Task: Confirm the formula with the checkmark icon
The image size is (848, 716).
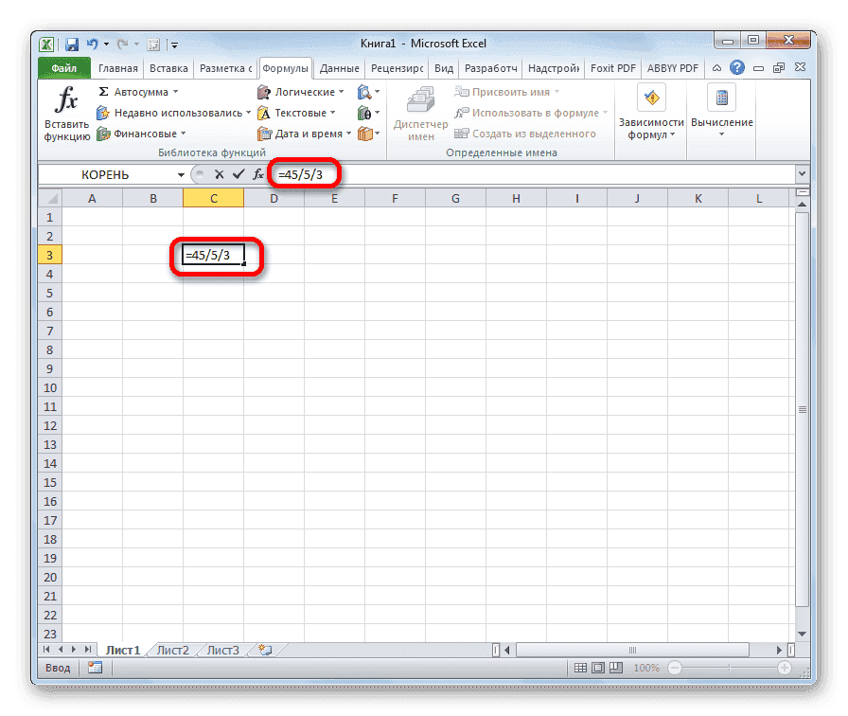Action: point(239,174)
